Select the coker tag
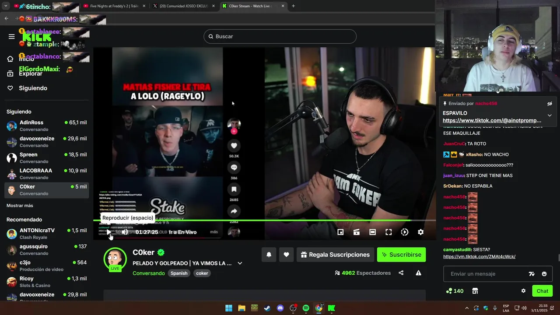The width and height of the screenshot is (560, 315). (x=202, y=273)
